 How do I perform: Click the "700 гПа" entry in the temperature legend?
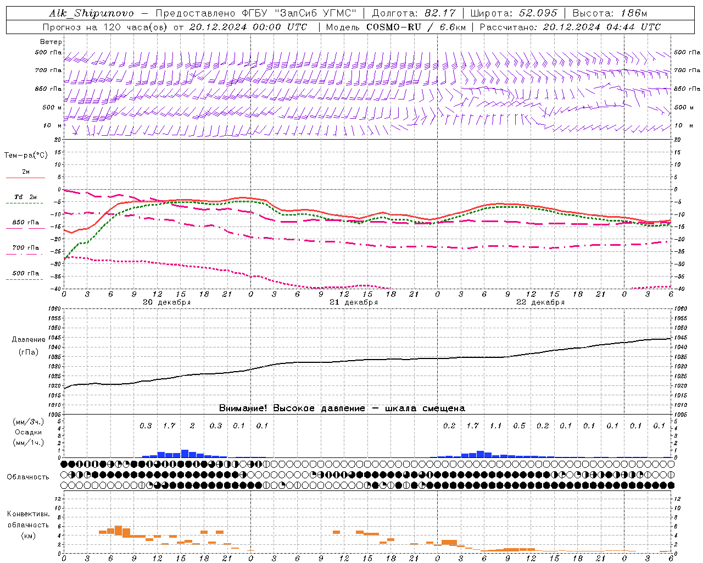26,248
